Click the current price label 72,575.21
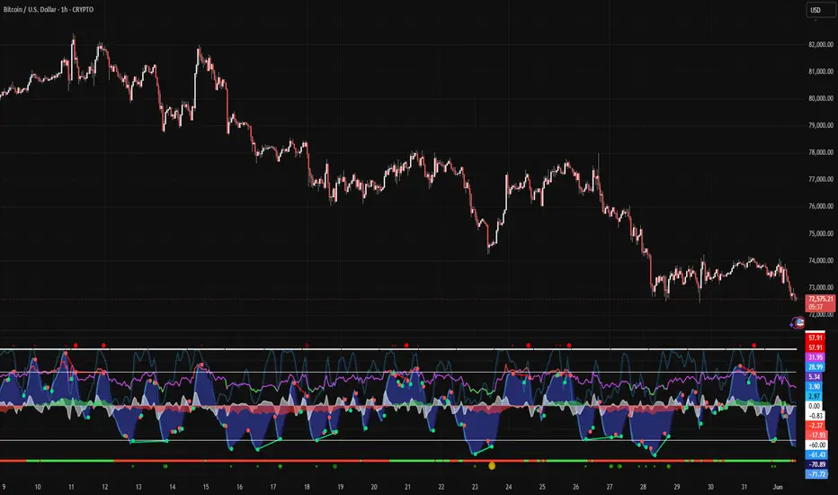Image resolution: width=838 pixels, height=495 pixels. (x=820, y=299)
